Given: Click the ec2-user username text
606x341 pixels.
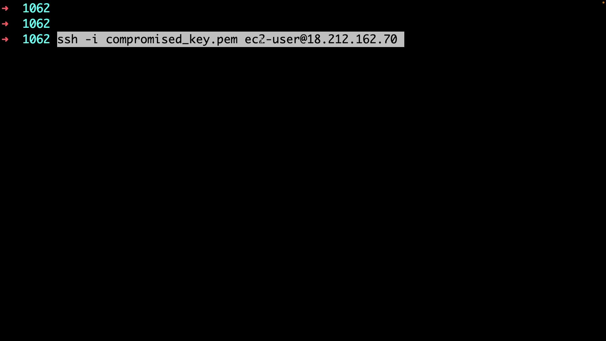Looking at the screenshot, I should 272,39.
